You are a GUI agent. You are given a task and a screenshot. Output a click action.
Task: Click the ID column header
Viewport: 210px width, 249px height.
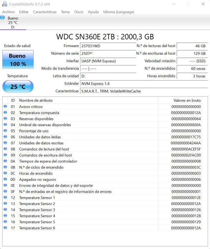point(13,101)
